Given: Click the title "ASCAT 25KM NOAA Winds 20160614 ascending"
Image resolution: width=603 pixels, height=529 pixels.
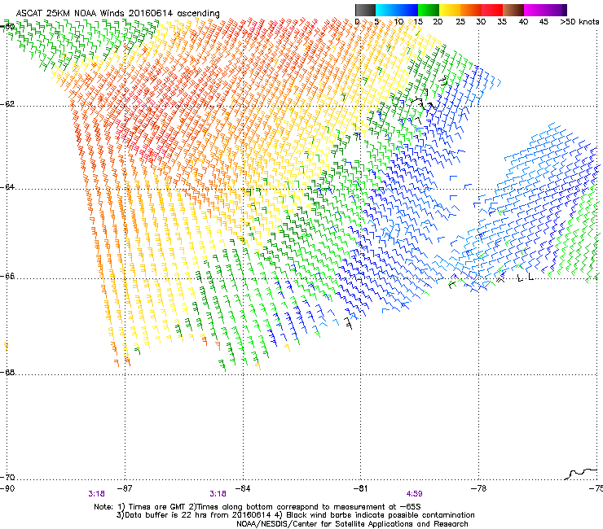Looking at the screenshot, I should click(x=117, y=14).
